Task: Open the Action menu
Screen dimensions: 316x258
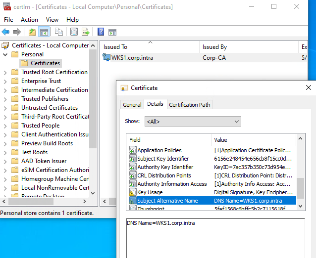Action: (x=29, y=20)
